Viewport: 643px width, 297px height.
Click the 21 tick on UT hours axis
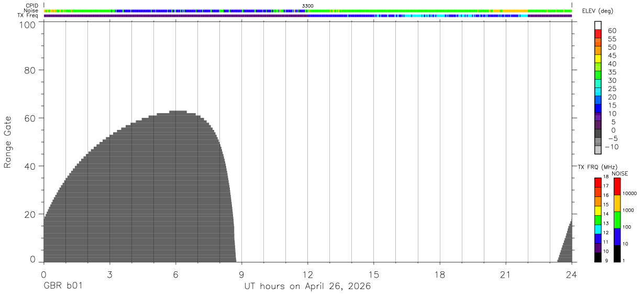(506, 274)
